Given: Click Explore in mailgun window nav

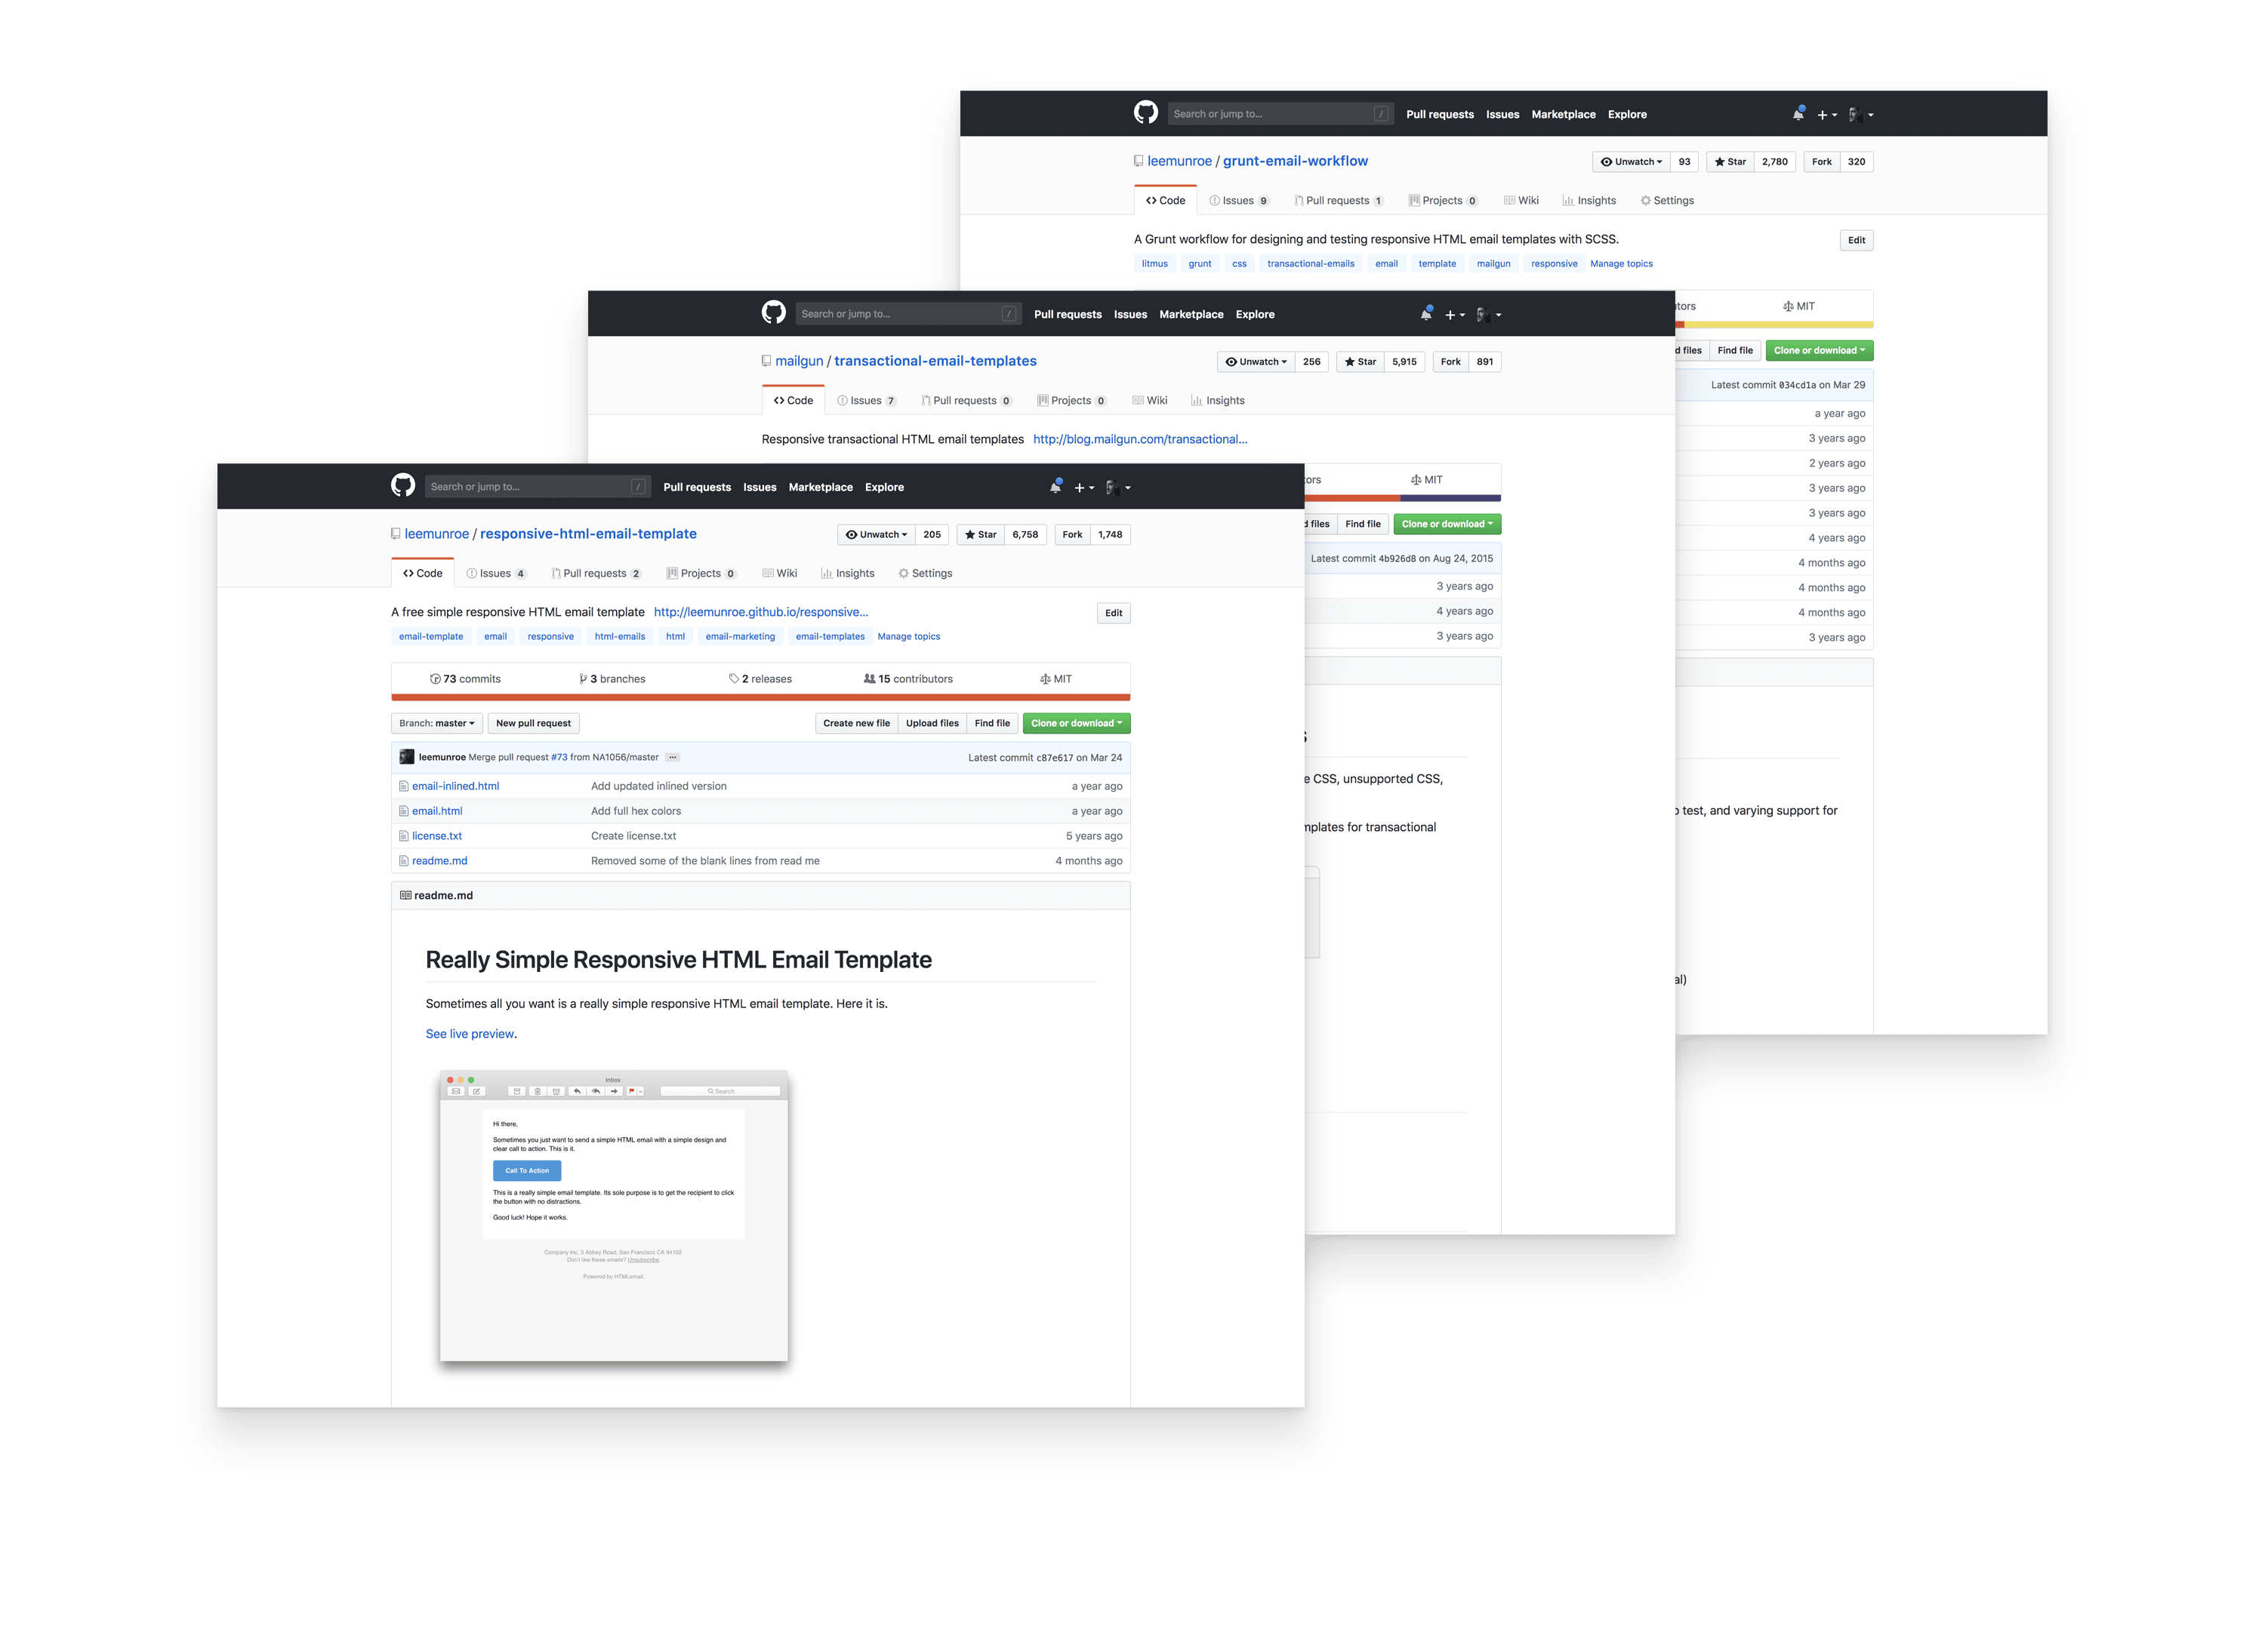Looking at the screenshot, I should tap(1255, 314).
